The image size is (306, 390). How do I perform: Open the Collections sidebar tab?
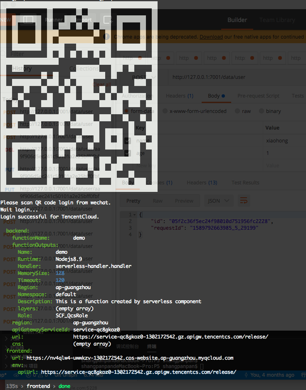click(x=84, y=69)
